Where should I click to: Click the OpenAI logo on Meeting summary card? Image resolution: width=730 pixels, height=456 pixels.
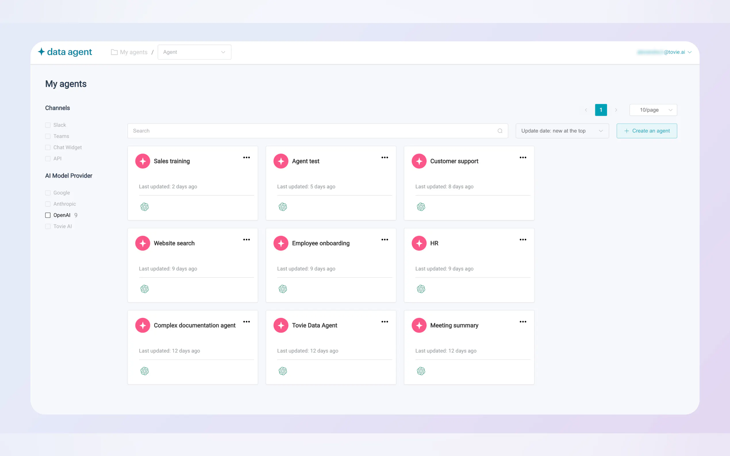(x=421, y=371)
